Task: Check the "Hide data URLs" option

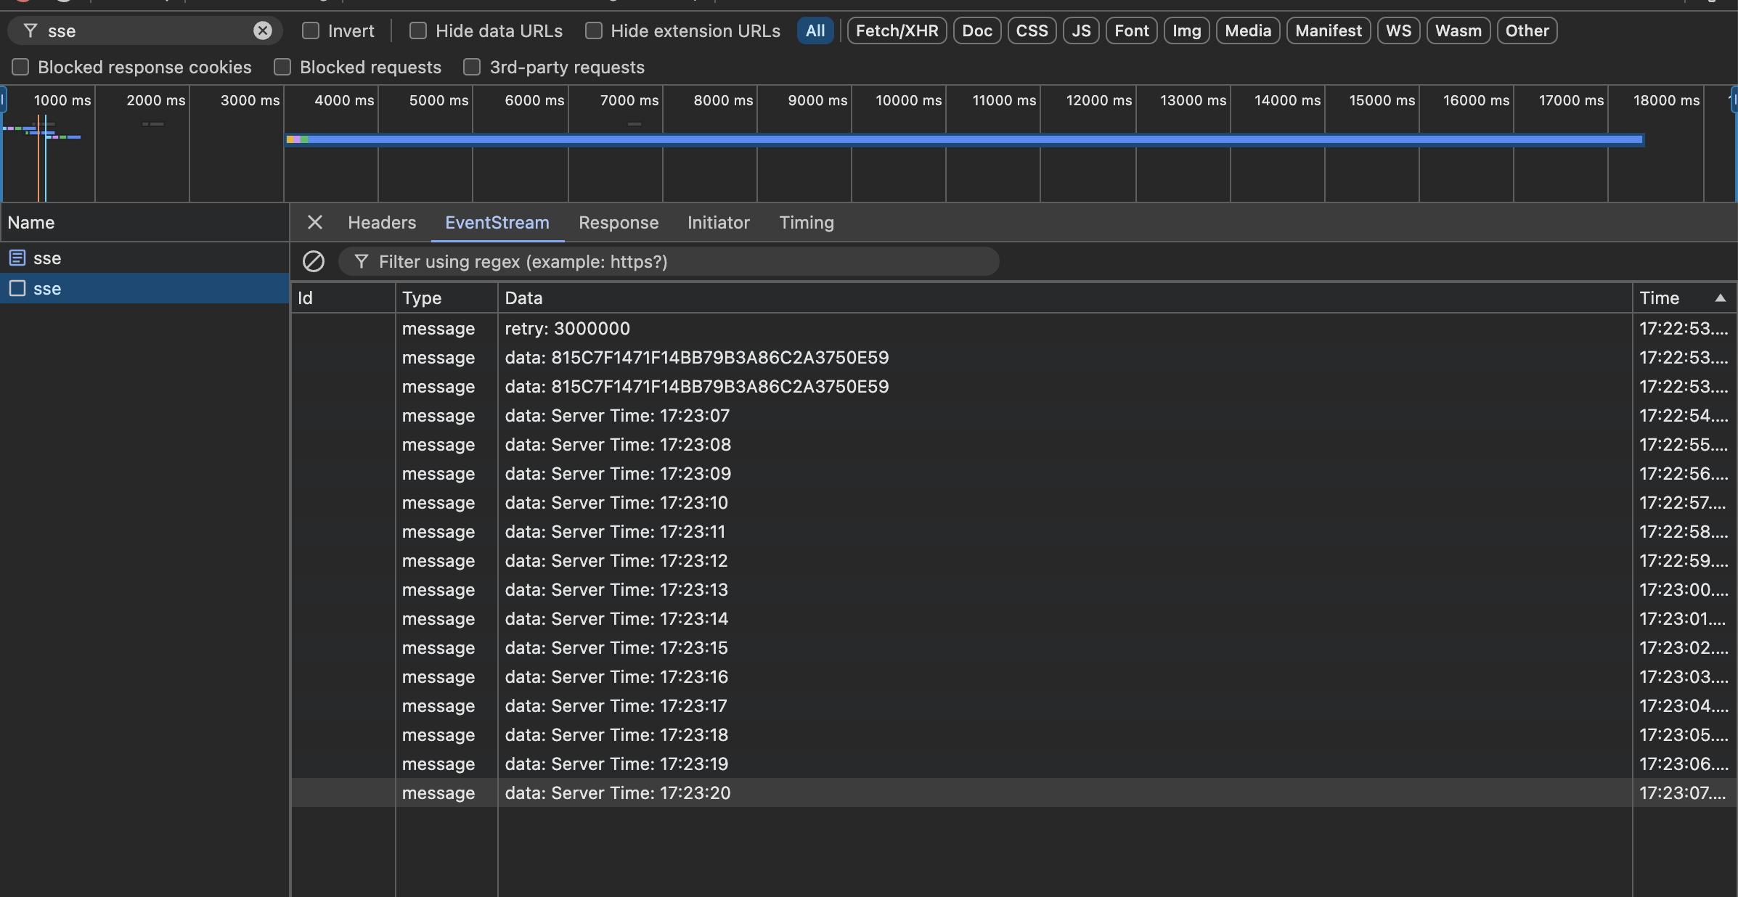Action: [417, 30]
